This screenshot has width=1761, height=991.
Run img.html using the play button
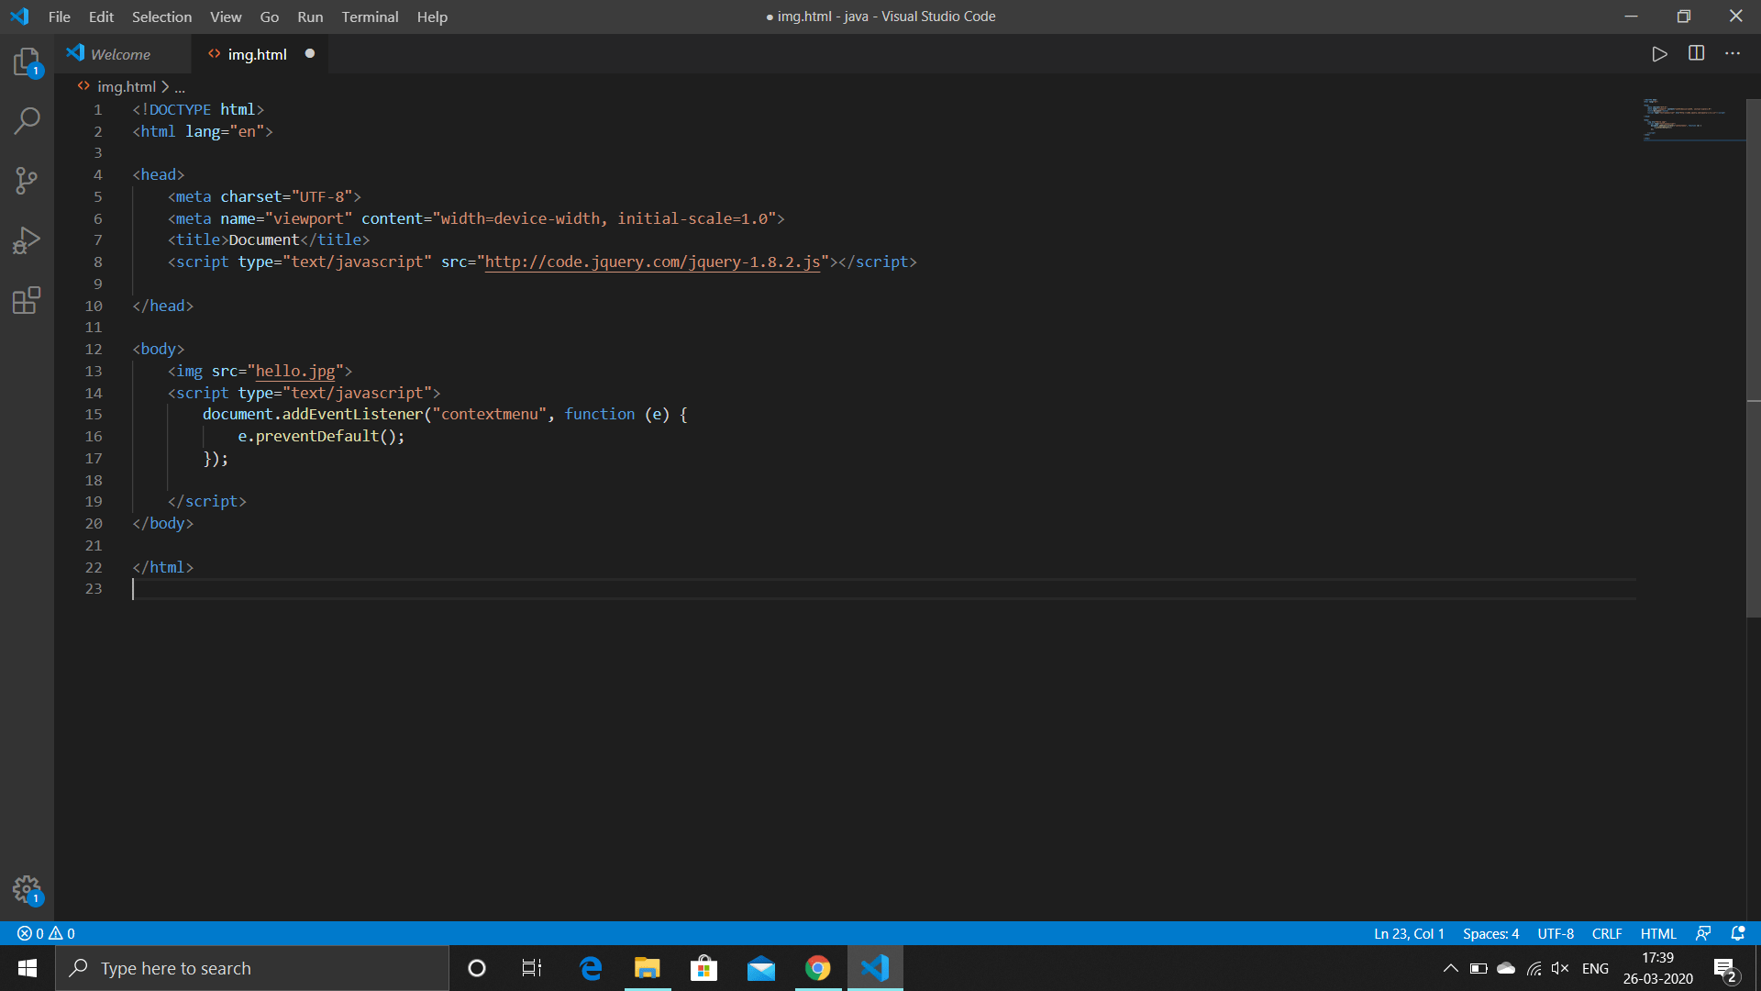(1660, 53)
